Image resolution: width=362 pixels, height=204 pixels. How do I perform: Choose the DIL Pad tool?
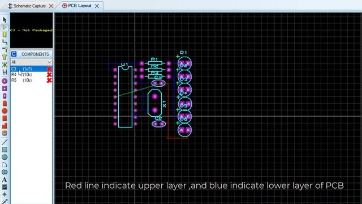click(x=5, y=96)
